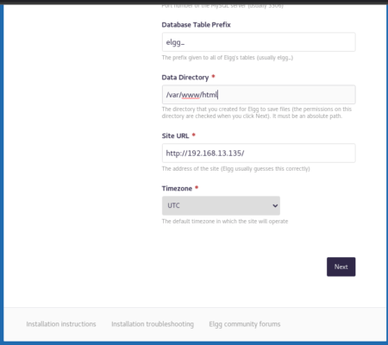Click the underlined www in Data Directory

coord(191,95)
